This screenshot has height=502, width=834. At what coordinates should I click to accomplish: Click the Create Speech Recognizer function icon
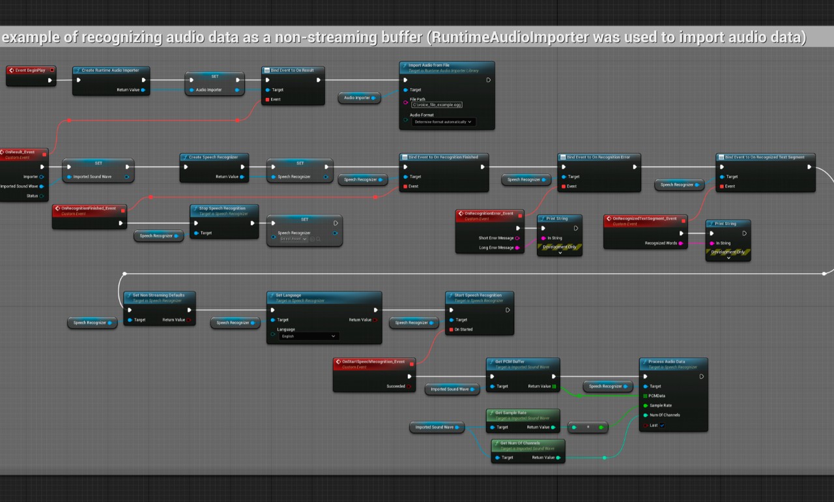coord(185,157)
